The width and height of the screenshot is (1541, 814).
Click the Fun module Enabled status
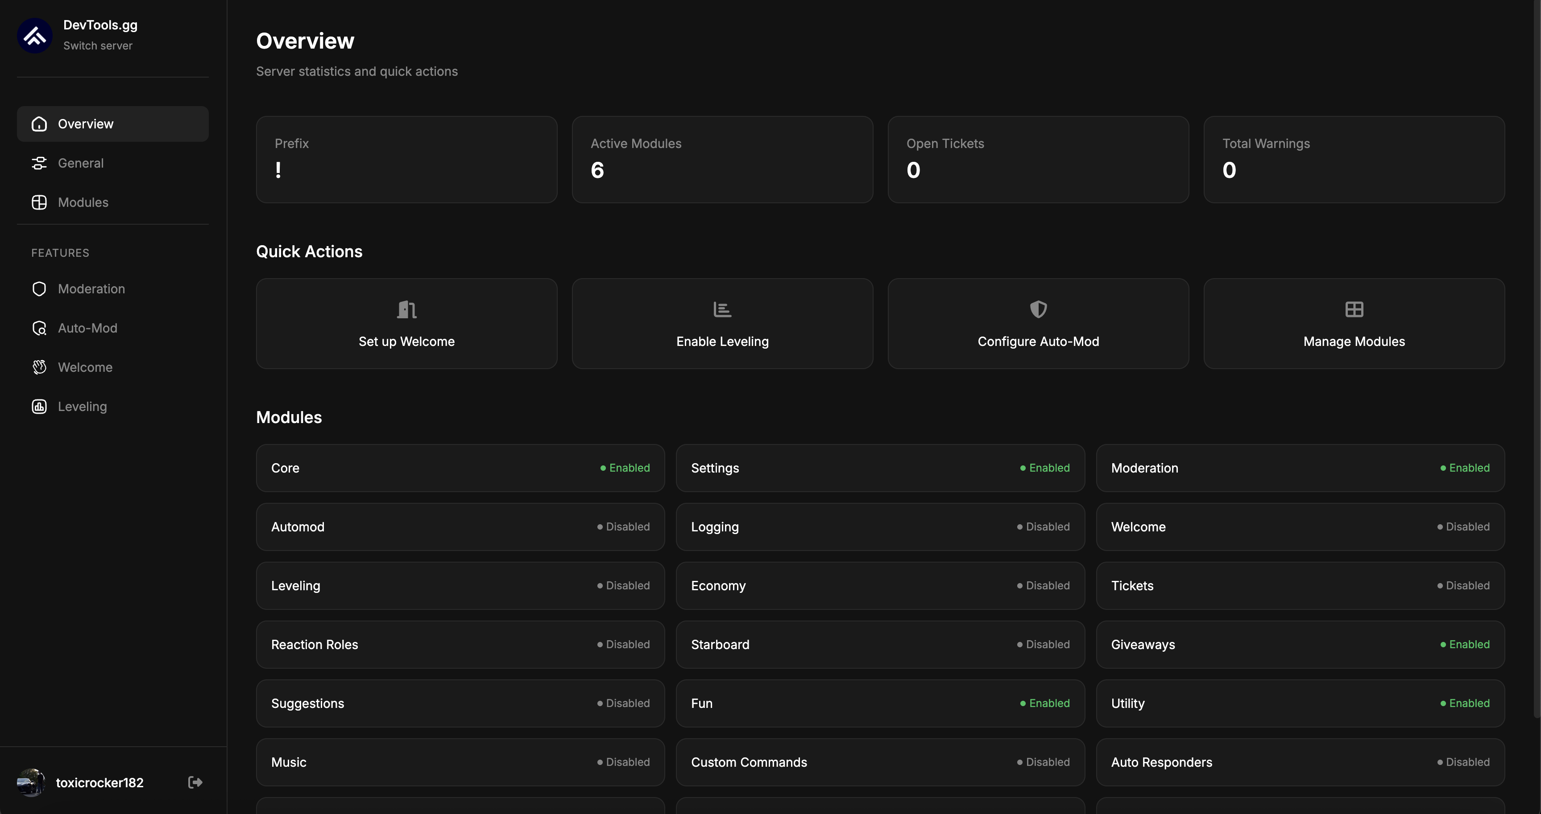point(1044,703)
